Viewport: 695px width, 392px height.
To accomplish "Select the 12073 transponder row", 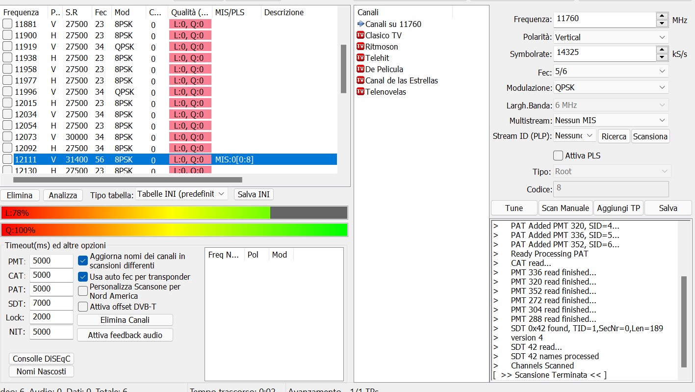I will click(x=169, y=137).
